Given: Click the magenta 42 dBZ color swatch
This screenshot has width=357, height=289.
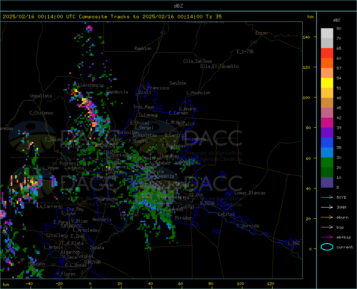Looking at the screenshot, I should tap(327, 122).
